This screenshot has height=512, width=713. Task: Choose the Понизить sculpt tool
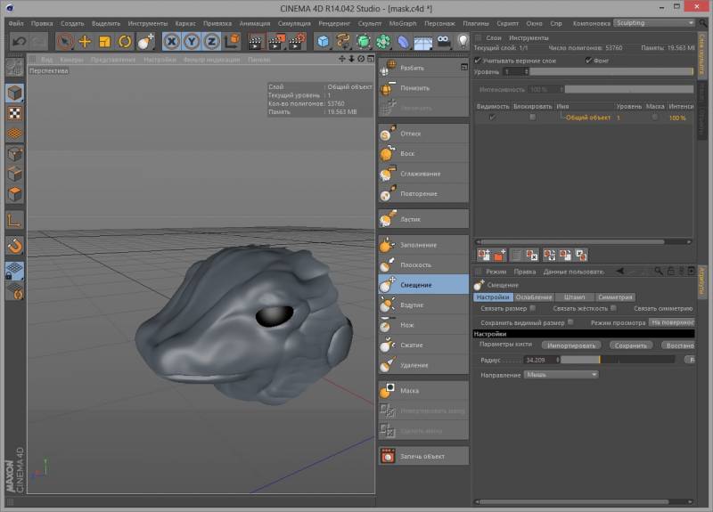[x=423, y=88]
